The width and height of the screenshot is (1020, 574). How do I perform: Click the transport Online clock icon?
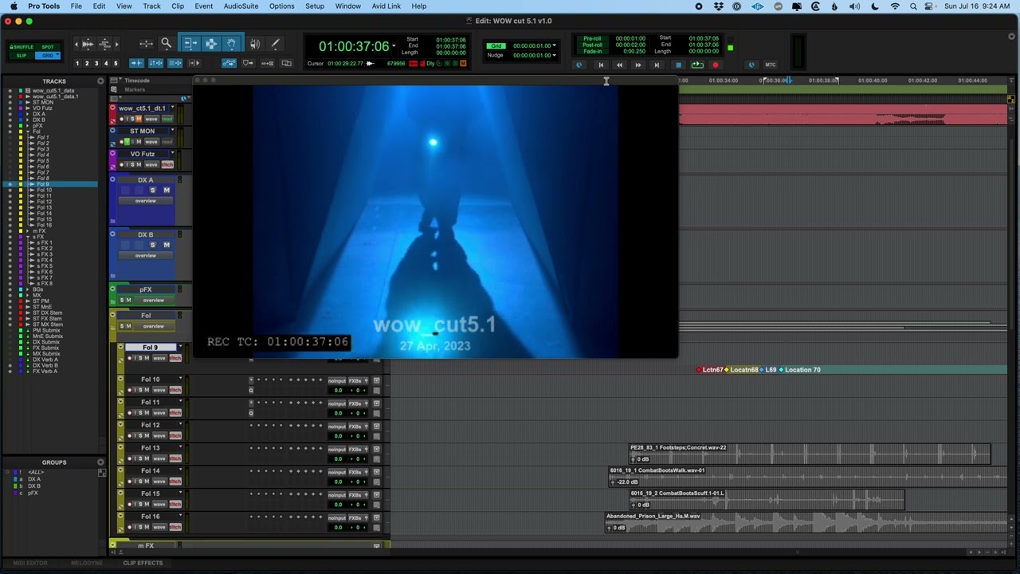pos(579,65)
